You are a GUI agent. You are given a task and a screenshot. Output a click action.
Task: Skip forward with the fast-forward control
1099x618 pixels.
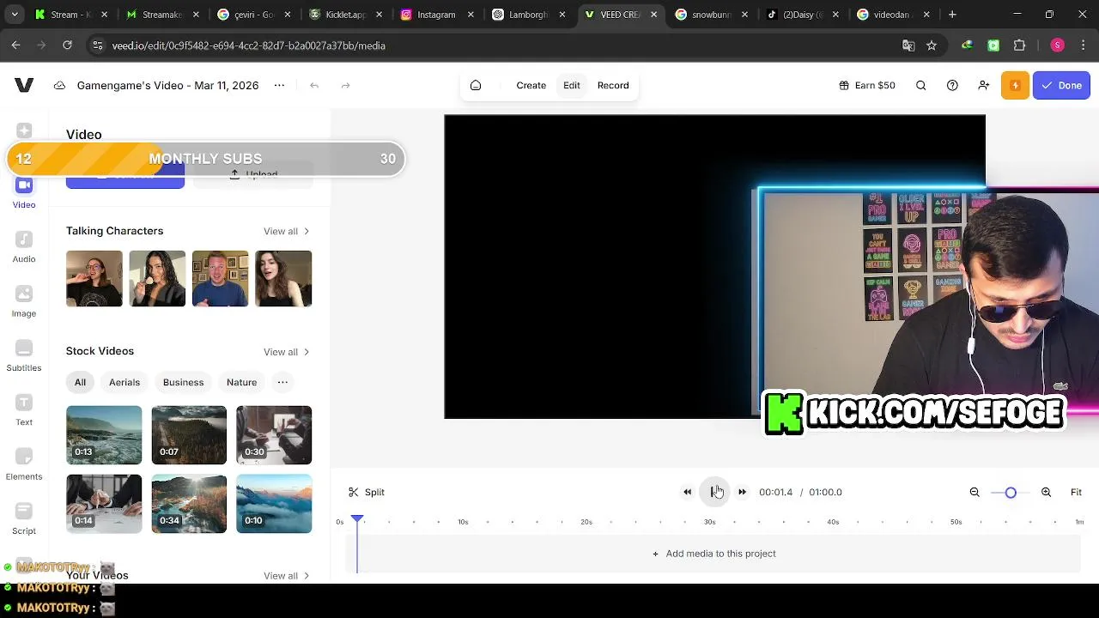click(742, 492)
